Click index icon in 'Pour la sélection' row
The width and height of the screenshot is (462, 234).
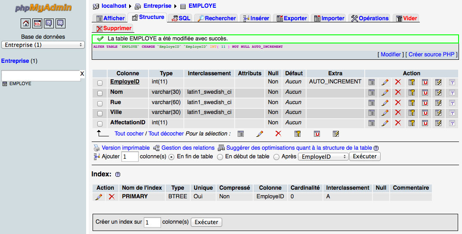tap(336, 134)
